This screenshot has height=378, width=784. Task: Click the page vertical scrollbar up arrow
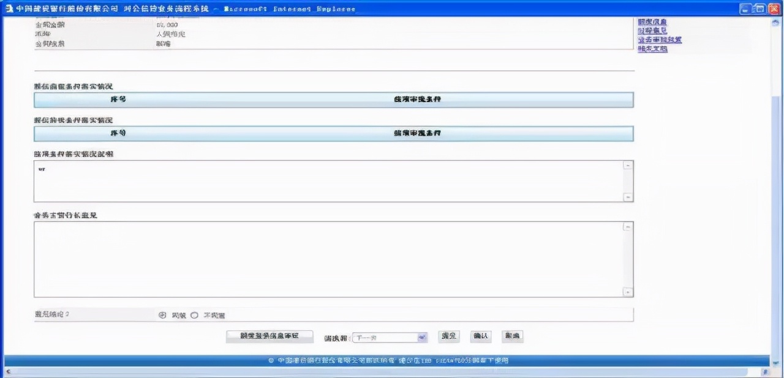pos(775,22)
